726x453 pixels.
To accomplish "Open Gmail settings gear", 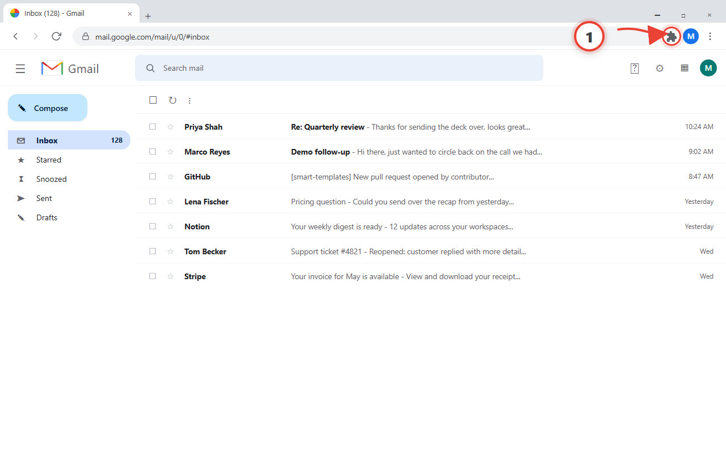I will tap(660, 69).
